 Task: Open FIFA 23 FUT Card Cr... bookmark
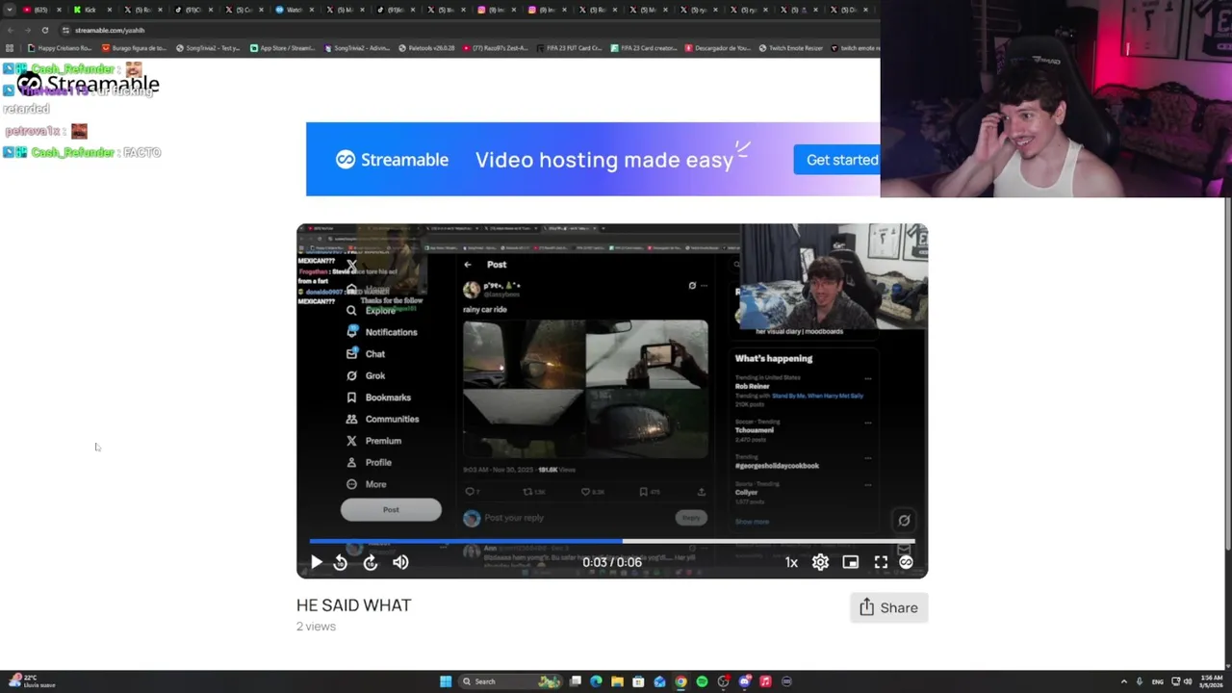coord(572,48)
